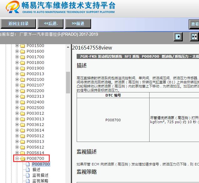Image resolution: width=199 pixels, height=183 pixels.
Task: Click the P003612 folder icon
Action: pos(23,125)
